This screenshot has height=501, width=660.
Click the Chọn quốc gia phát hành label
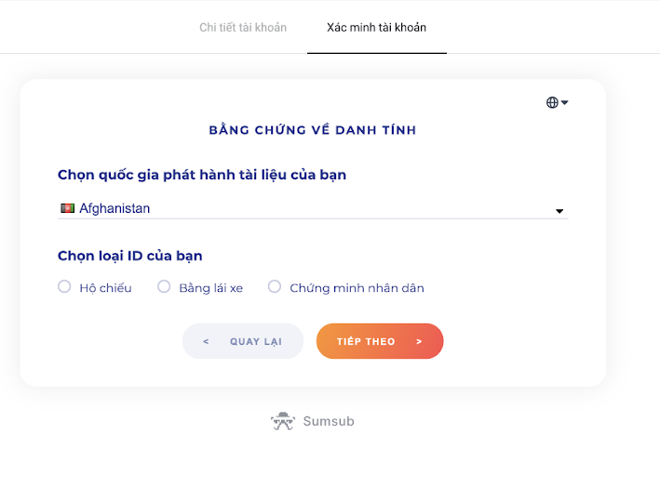[202, 175]
